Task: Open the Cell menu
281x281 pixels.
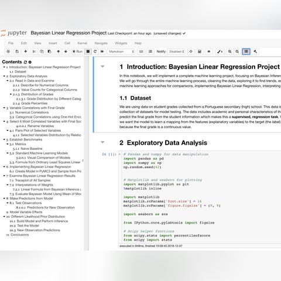Action: tap(67, 43)
